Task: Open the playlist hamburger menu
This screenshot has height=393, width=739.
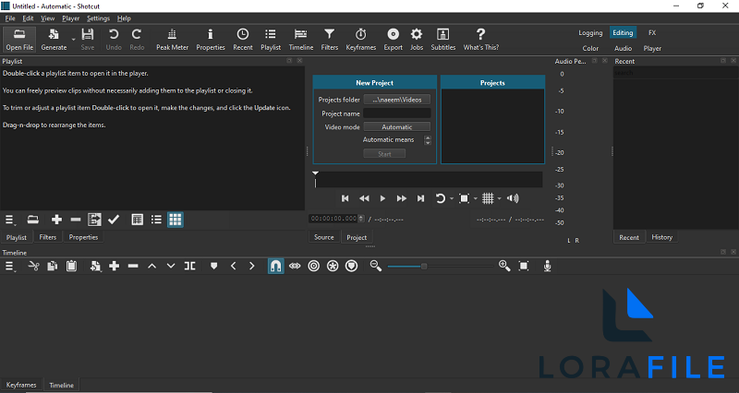Action: point(9,220)
